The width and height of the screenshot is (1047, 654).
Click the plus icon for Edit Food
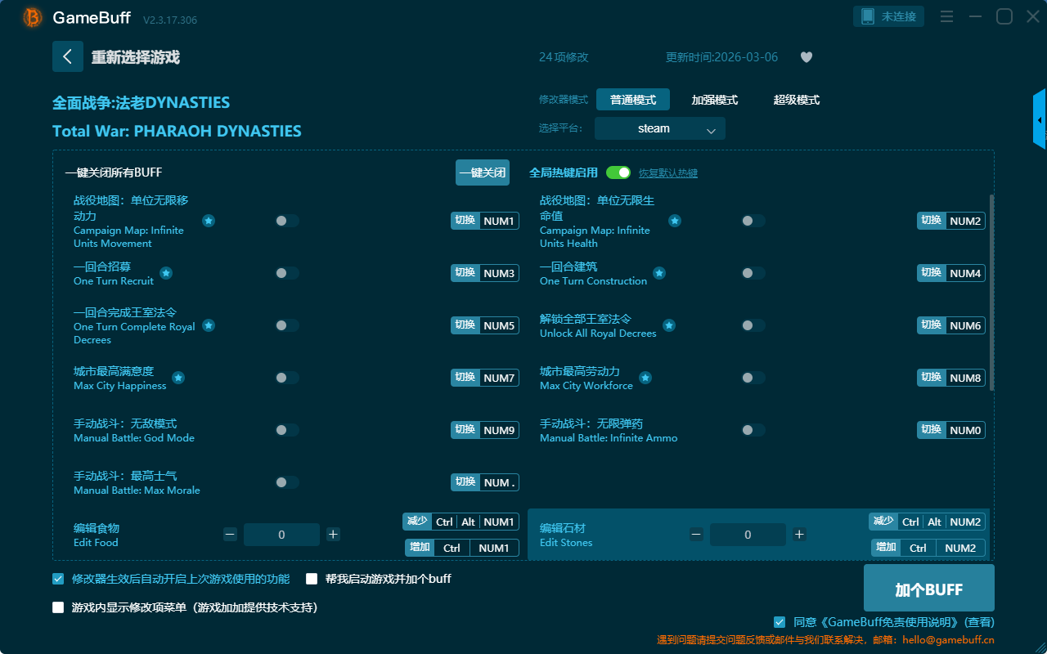point(333,535)
